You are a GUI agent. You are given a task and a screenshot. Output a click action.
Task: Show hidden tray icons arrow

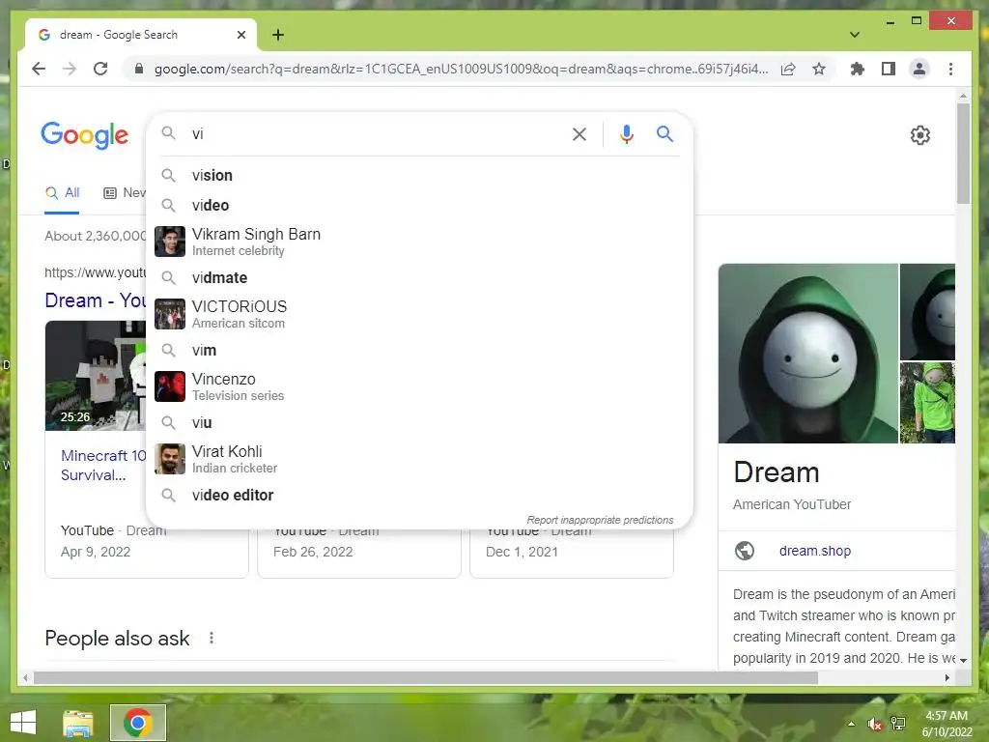(851, 724)
